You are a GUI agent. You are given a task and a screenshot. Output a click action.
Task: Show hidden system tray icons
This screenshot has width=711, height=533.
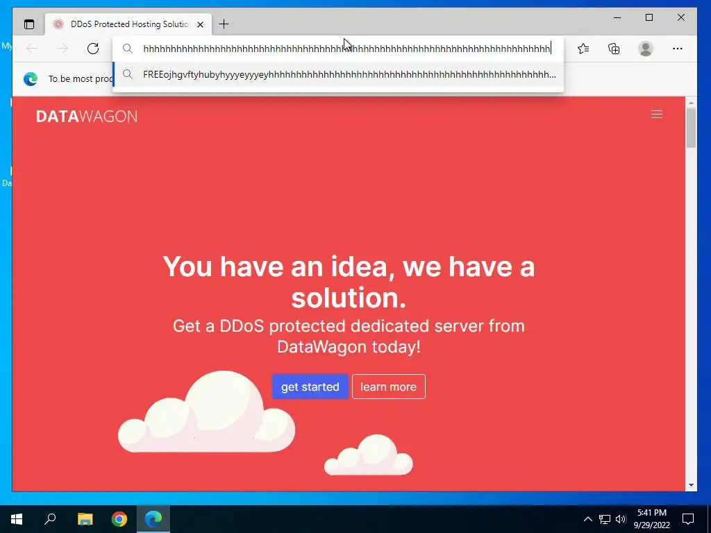(587, 519)
